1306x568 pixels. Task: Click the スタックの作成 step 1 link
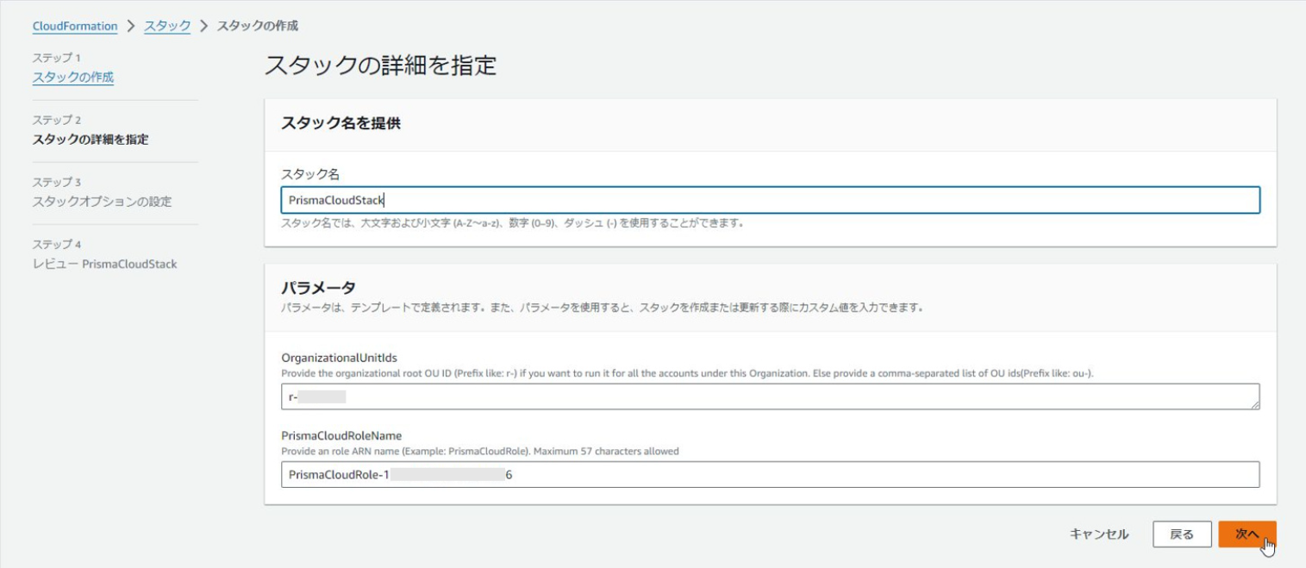coord(73,78)
